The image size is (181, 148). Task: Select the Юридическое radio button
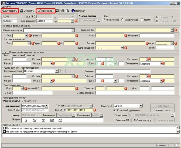point(123,20)
